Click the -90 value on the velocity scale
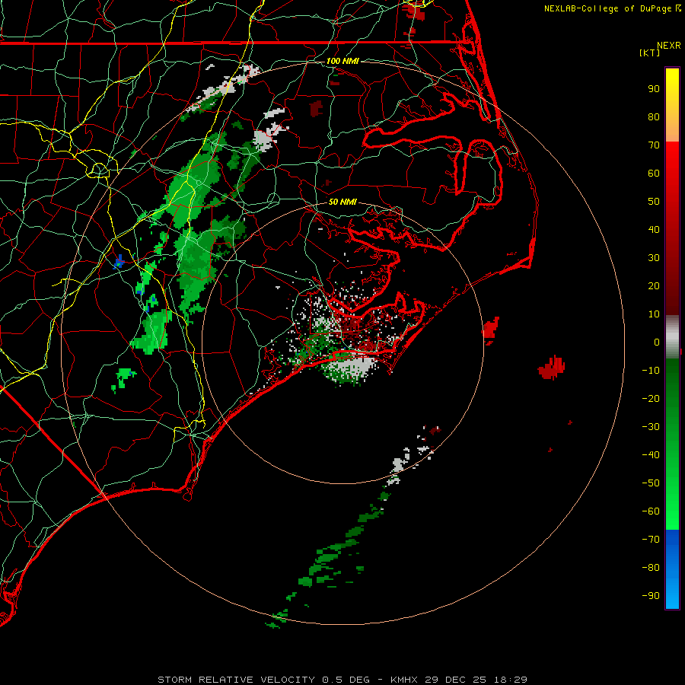Screen dimensions: 685x685 click(651, 595)
